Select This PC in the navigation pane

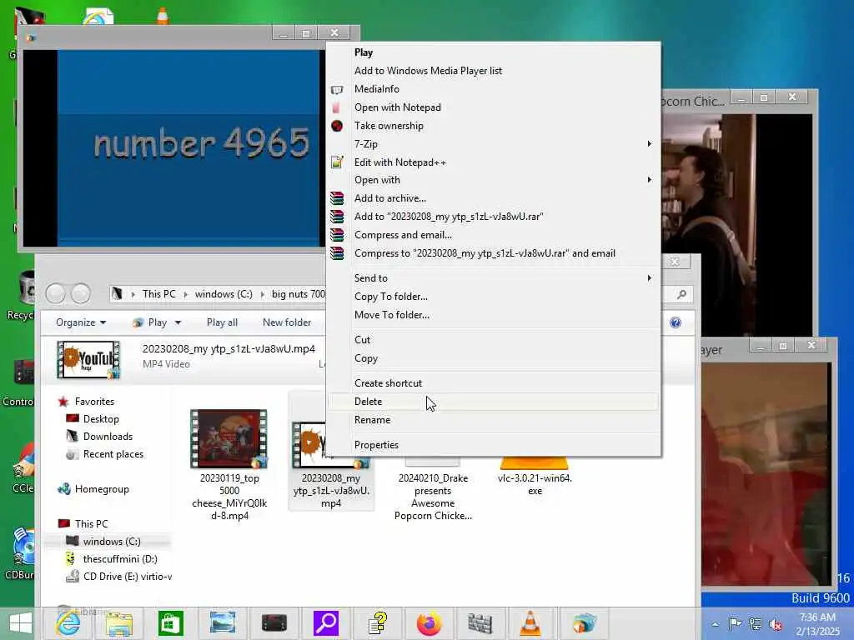point(91,524)
